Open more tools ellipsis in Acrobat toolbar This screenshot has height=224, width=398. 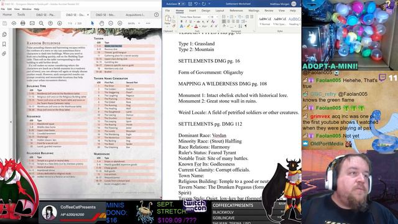click(x=148, y=23)
